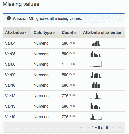Open the Var05 distribution histogram

pos(96,54)
